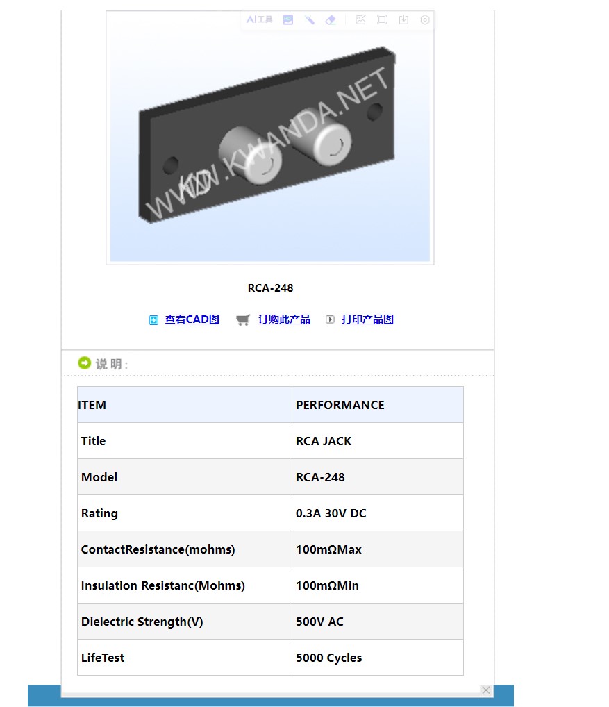Close the bottom banner with X button
Screen dimensions: 609x707
click(486, 690)
